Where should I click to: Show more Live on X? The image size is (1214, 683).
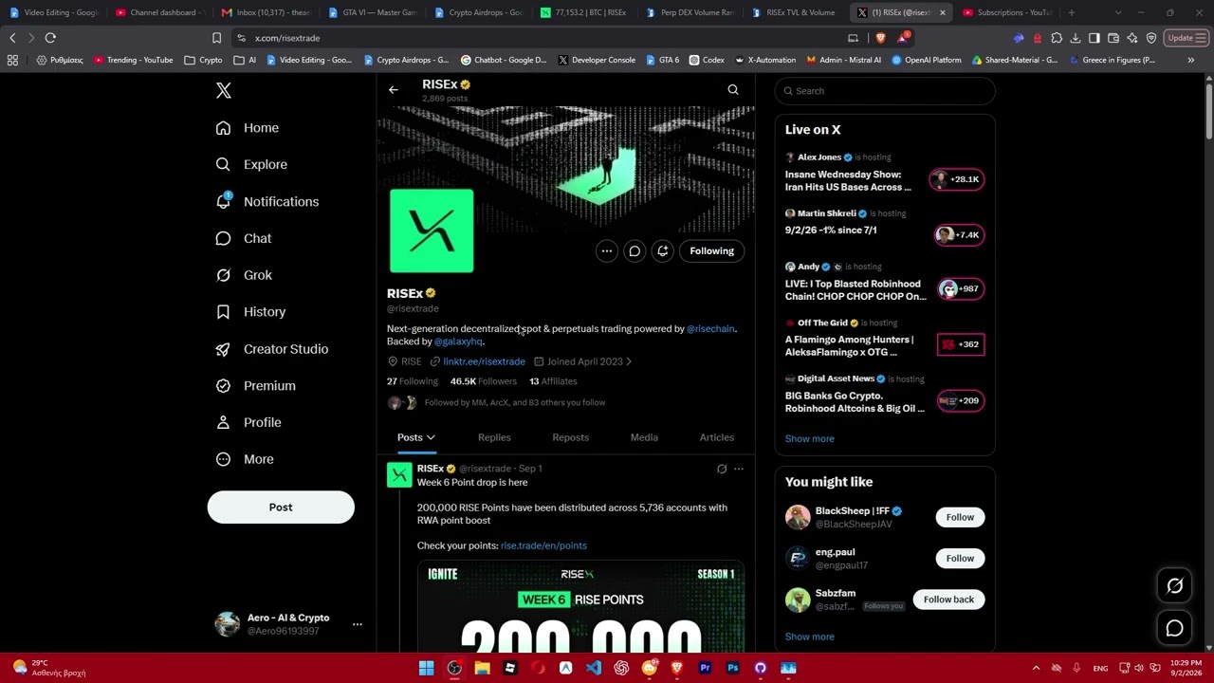810,439
